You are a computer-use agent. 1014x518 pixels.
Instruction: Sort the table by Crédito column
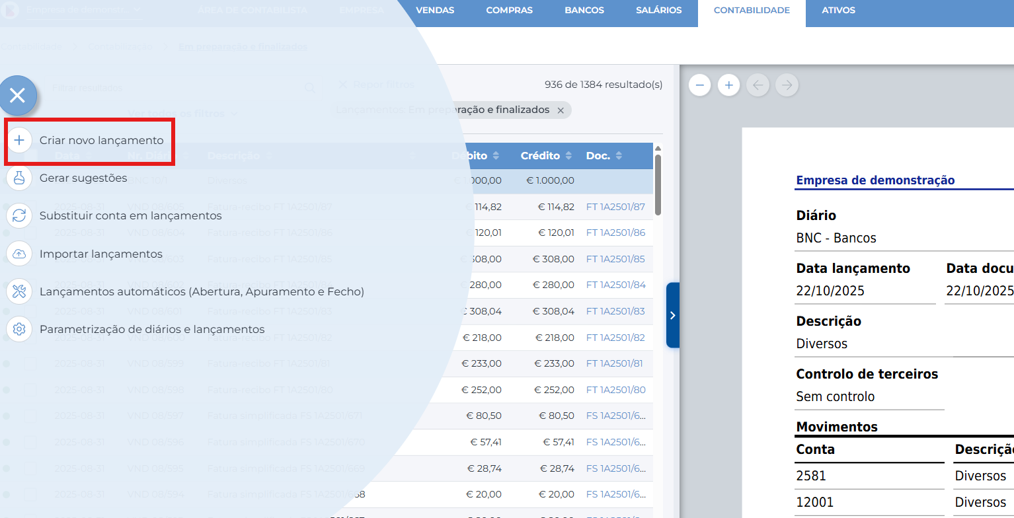(x=568, y=156)
